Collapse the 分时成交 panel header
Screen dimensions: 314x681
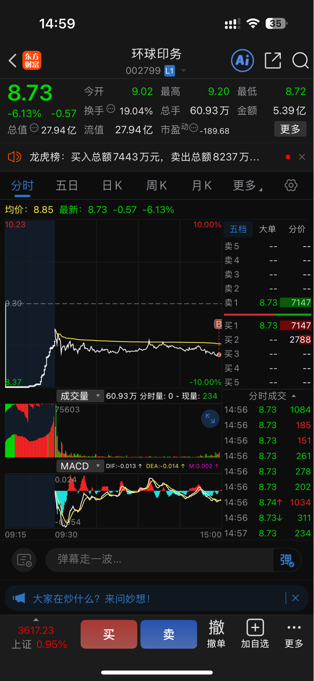tap(272, 396)
